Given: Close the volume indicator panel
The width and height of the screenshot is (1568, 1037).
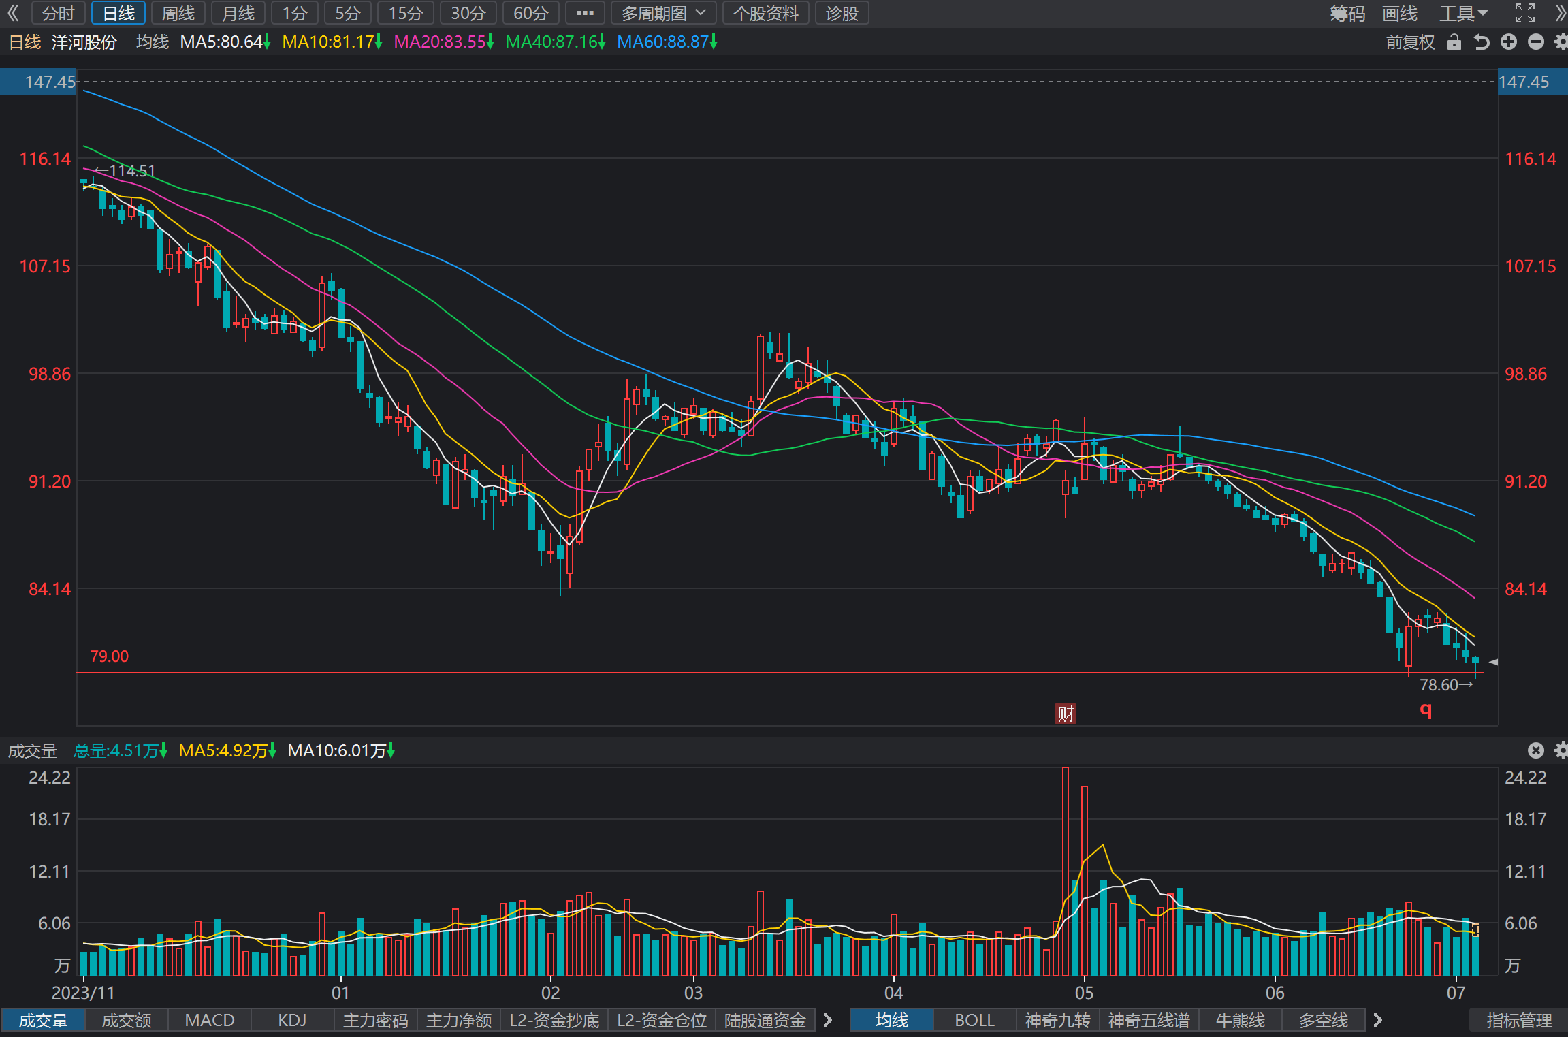Looking at the screenshot, I should pyautogui.click(x=1535, y=750).
